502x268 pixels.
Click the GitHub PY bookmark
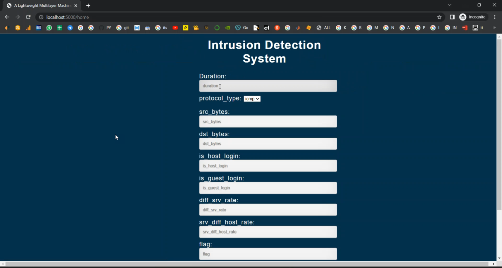(x=105, y=28)
